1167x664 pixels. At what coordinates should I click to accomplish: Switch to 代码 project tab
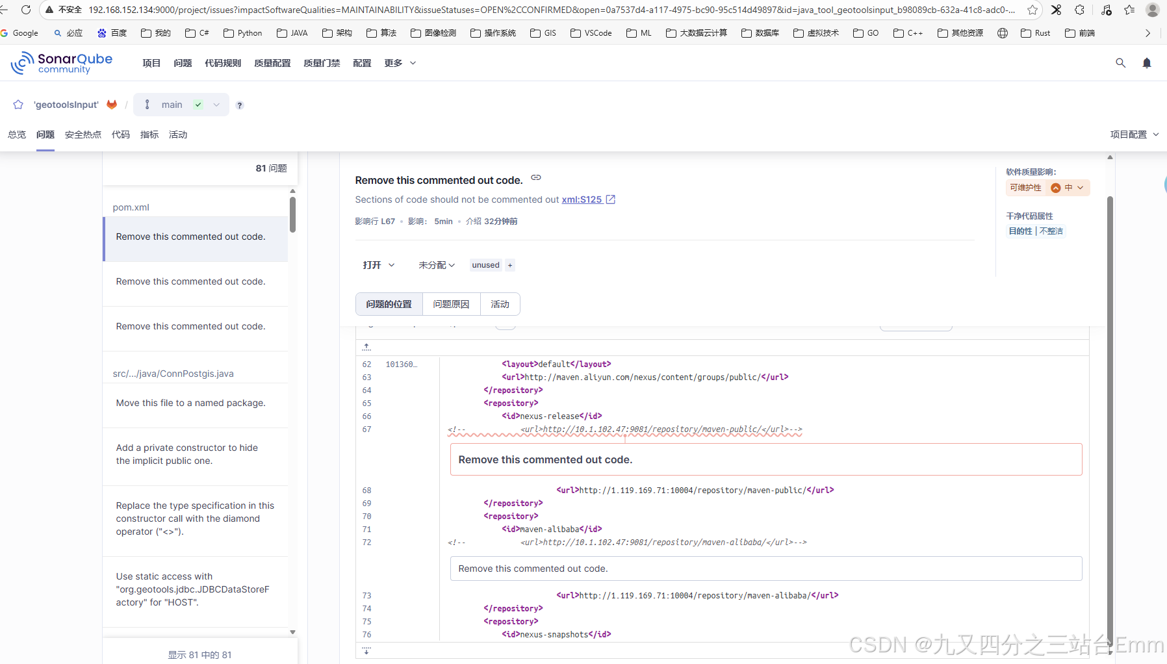121,134
